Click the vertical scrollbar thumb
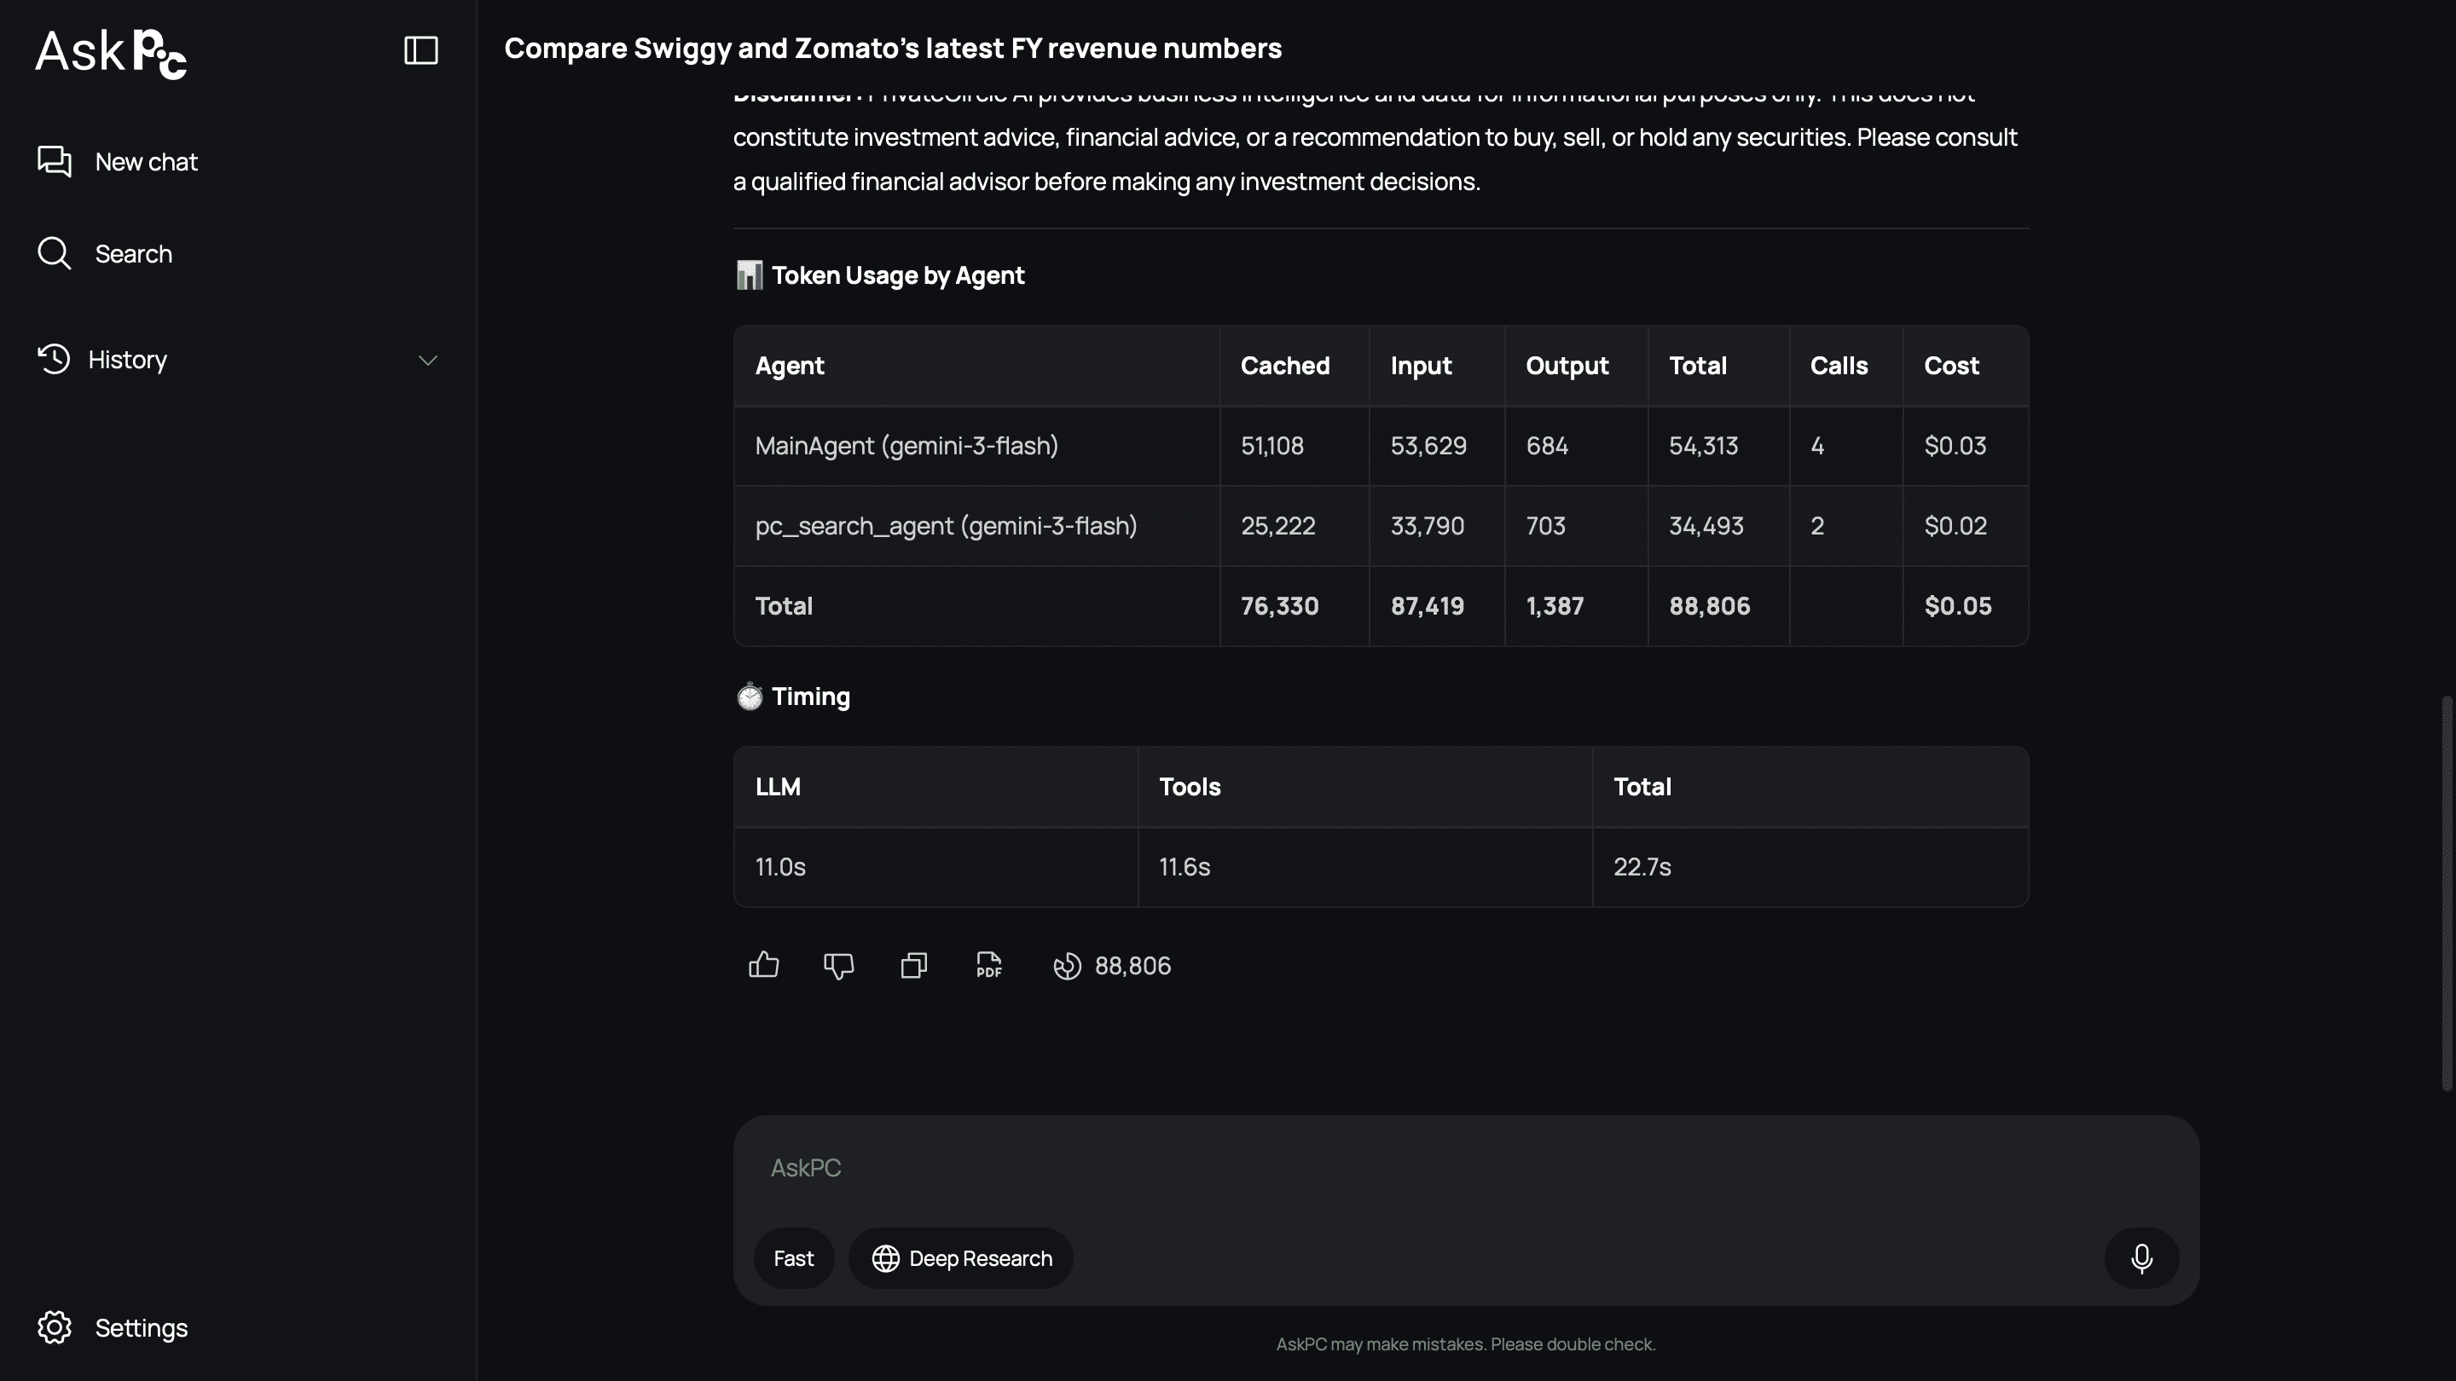 (x=2447, y=893)
